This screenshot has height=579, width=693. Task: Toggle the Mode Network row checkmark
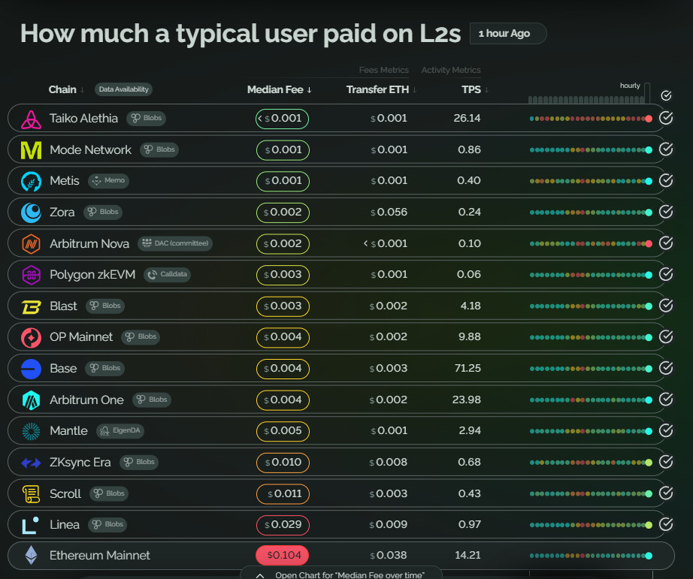666,149
